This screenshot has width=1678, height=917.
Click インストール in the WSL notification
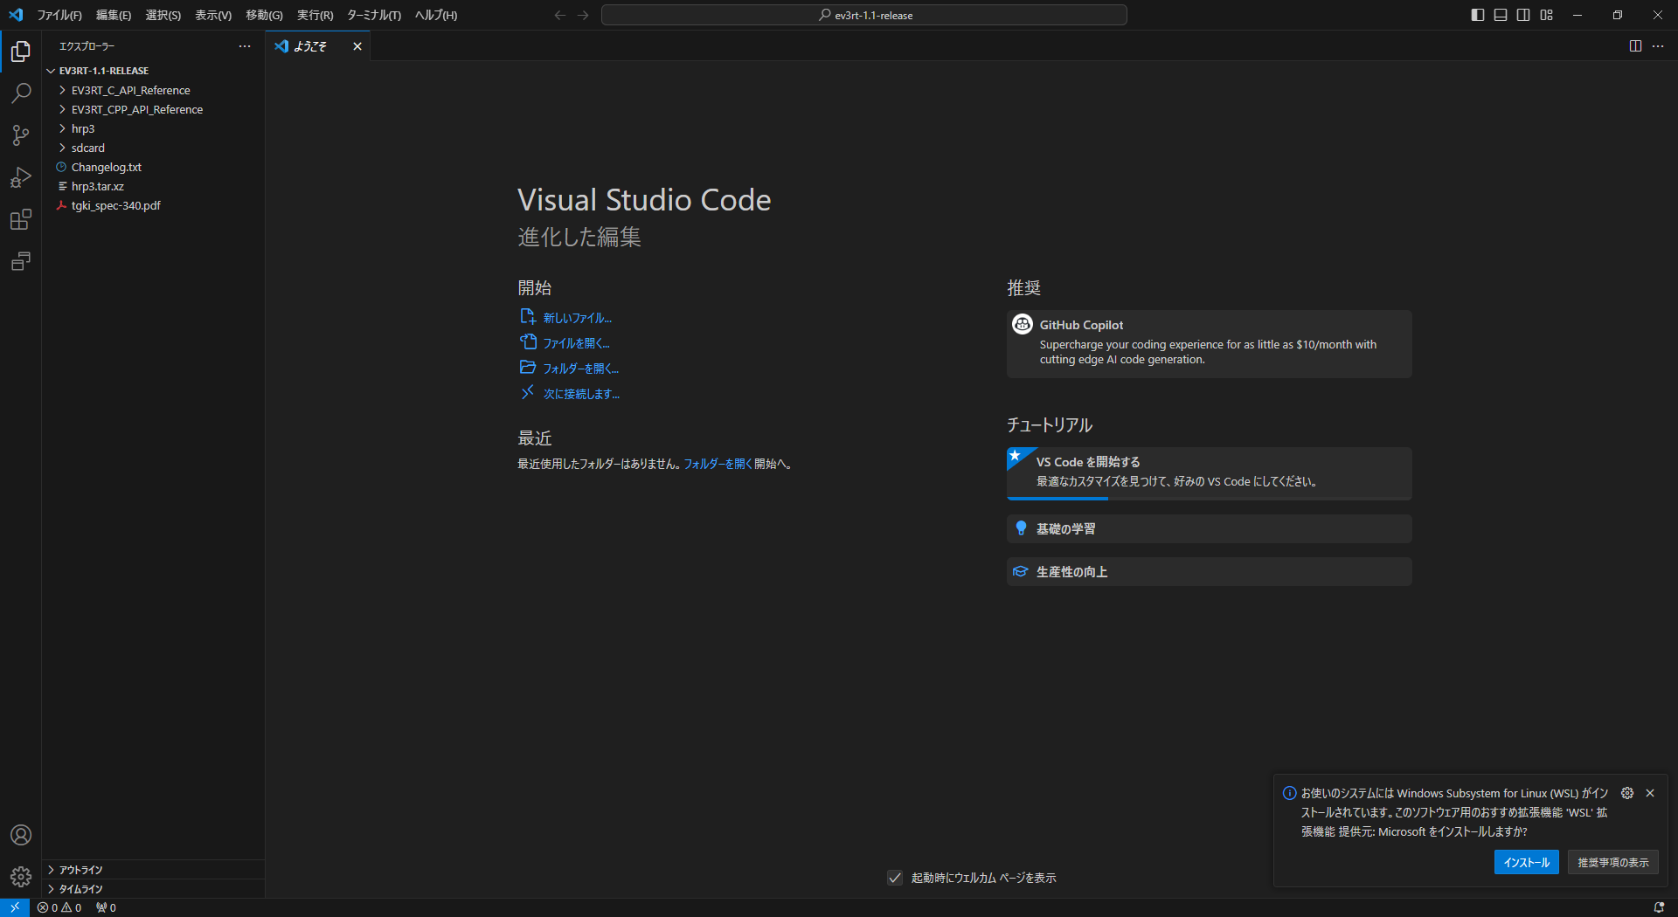[x=1526, y=862]
